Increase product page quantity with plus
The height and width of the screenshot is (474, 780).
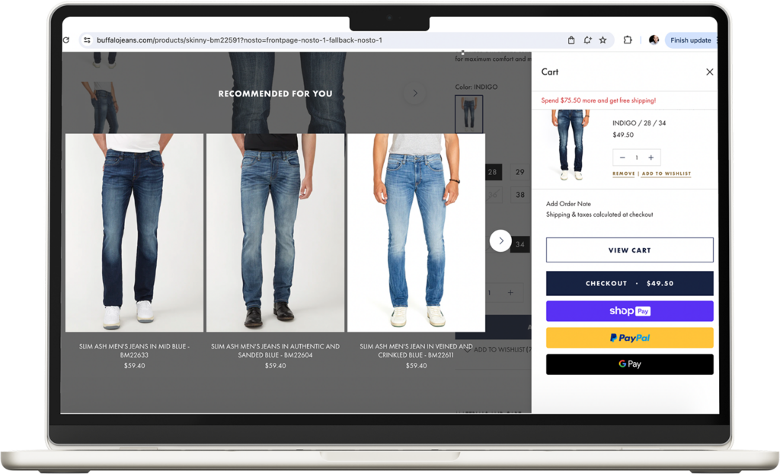pyautogui.click(x=510, y=293)
